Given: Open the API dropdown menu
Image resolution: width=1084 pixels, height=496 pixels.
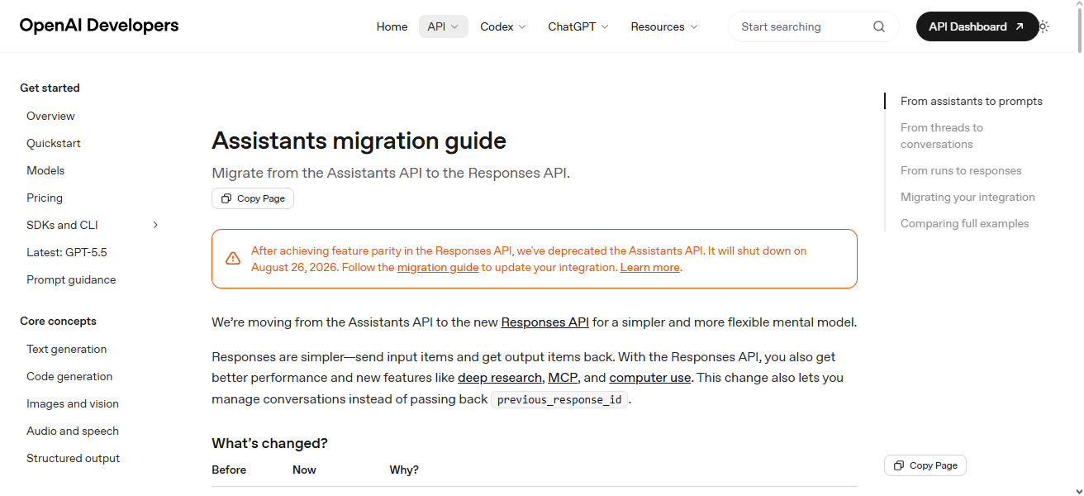Looking at the screenshot, I should coord(444,26).
